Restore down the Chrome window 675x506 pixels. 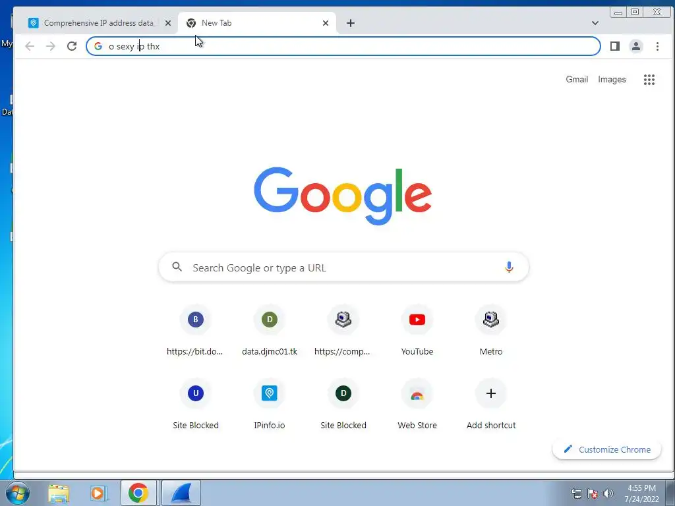click(x=635, y=12)
